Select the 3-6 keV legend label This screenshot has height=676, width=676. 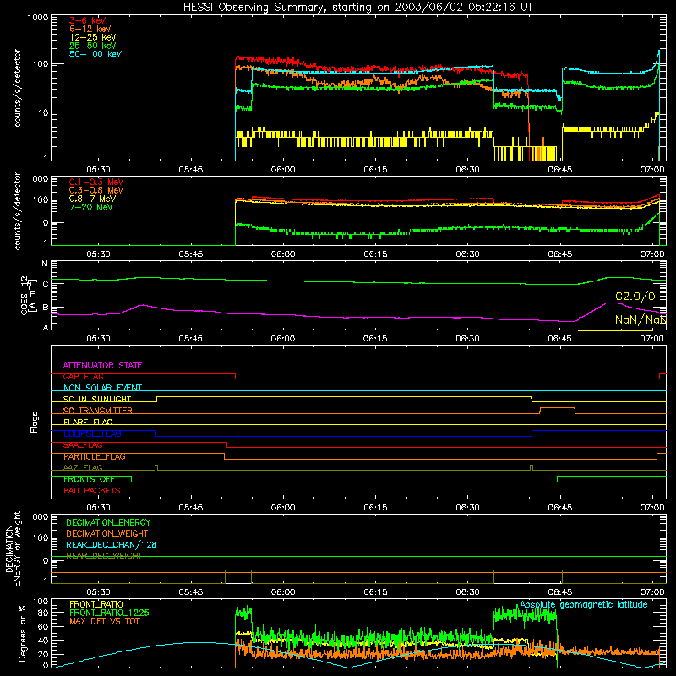click(x=88, y=20)
